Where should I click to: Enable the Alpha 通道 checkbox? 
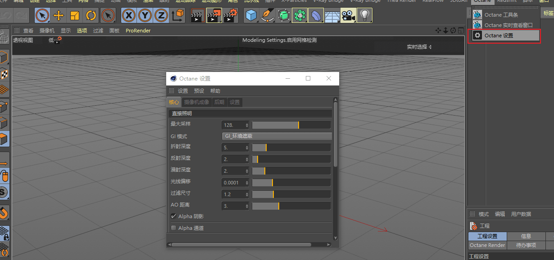coord(173,228)
